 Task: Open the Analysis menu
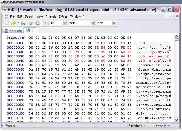tap(51, 16)
